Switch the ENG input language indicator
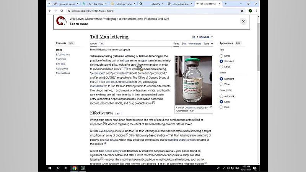Image resolution: width=306 pixels, height=172 pixels. (237, 168)
